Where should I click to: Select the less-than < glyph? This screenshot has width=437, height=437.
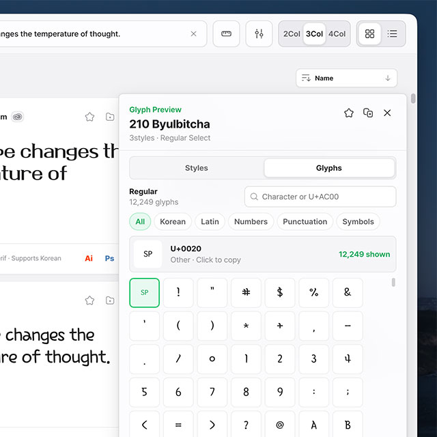point(144,425)
